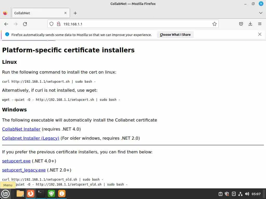Click the clock showing 05:07
The height and width of the screenshot is (199, 266).
coord(256,194)
